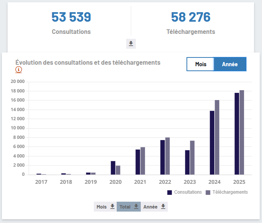
Task: Click the download icon below the totals
Action: pos(131,44)
